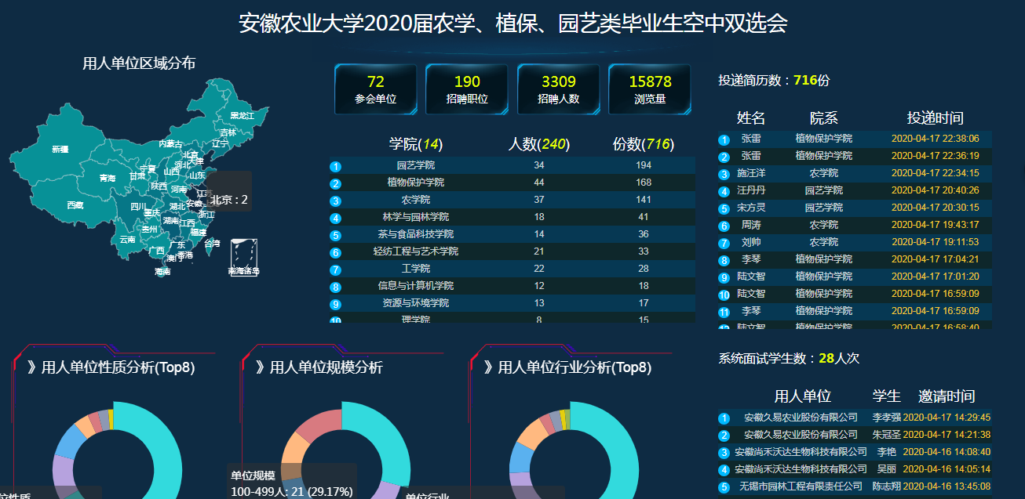
Task: Click number 5 badge beside 无锡市园林工程有限责任公司
Action: tap(724, 487)
